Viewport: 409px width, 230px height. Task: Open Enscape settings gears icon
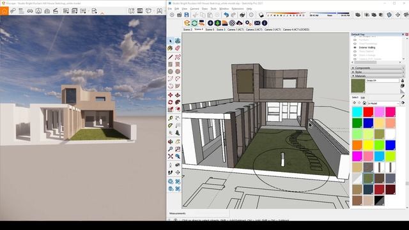[x=248, y=23]
